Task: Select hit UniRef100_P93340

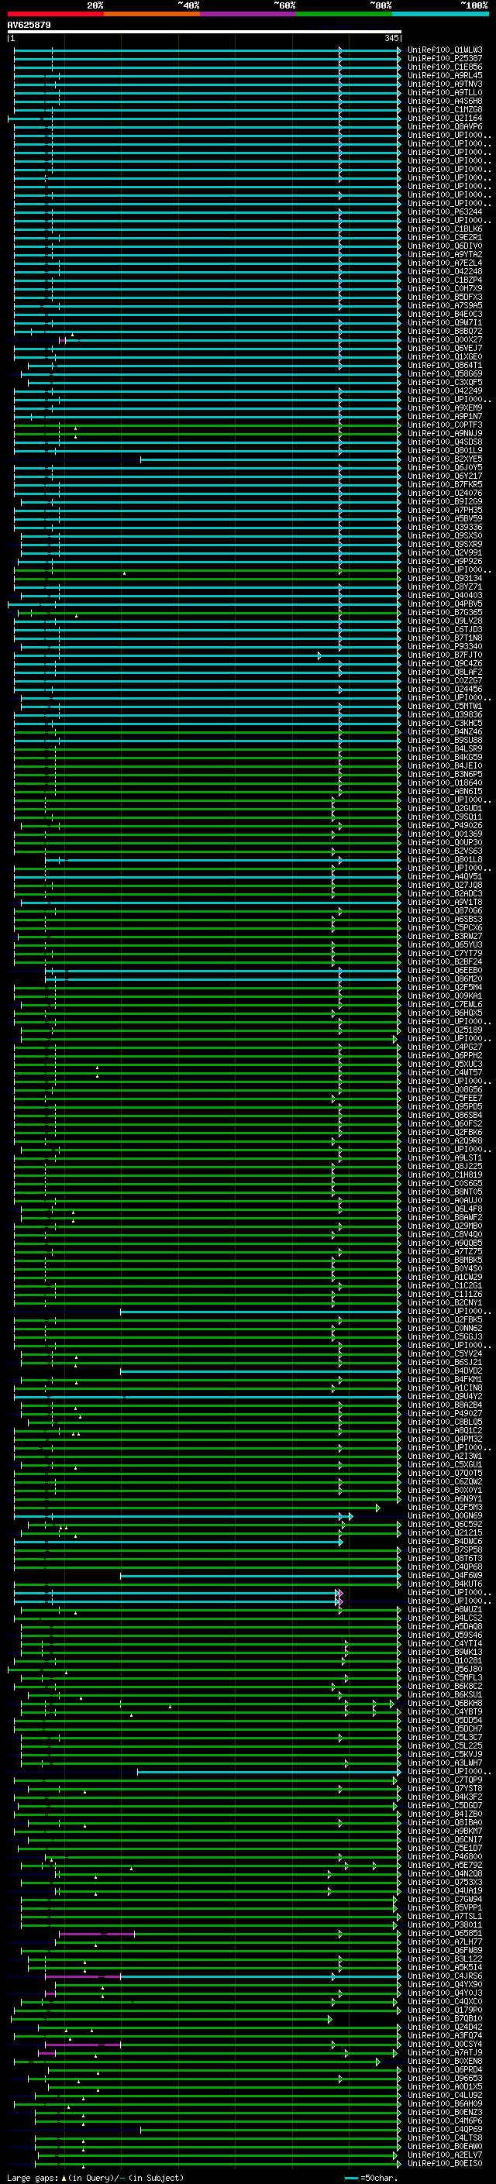Action: (x=445, y=646)
